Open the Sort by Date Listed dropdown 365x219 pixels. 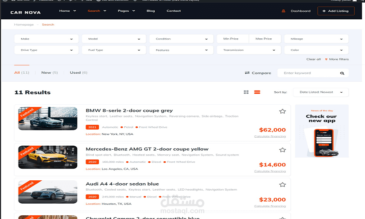[x=321, y=92]
